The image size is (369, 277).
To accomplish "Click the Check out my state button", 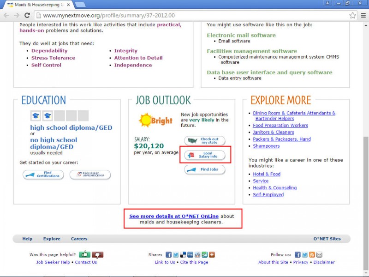I will click(x=205, y=140).
